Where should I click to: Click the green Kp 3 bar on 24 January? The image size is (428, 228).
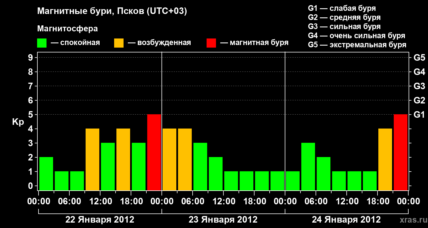click(308, 166)
